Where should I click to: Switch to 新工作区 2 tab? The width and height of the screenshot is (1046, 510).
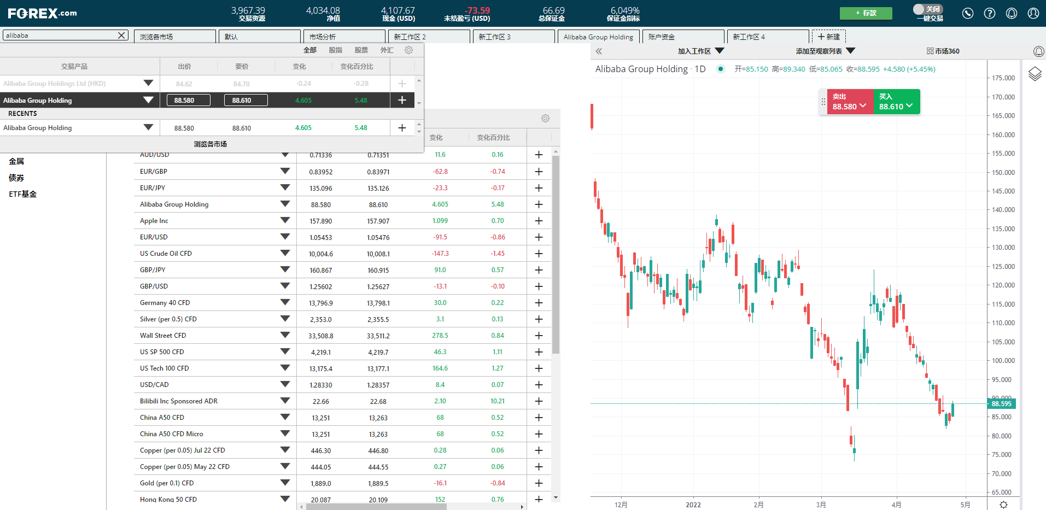tap(429, 37)
